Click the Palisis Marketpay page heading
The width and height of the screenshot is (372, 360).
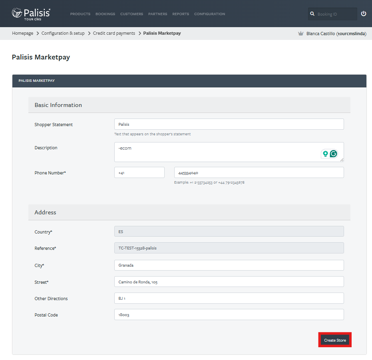coord(41,57)
